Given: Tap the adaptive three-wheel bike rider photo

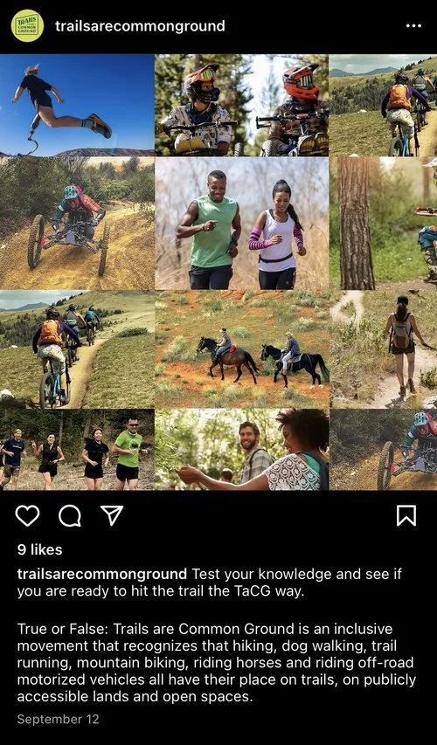Looking at the screenshot, I should (x=77, y=224).
